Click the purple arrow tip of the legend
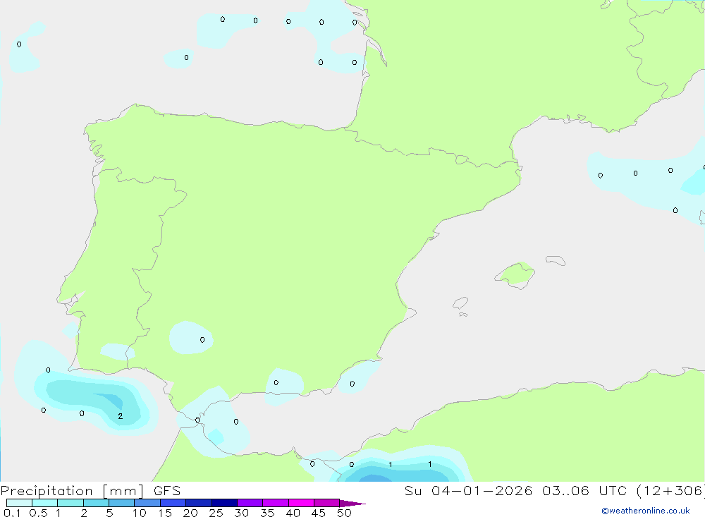 pyautogui.click(x=352, y=504)
